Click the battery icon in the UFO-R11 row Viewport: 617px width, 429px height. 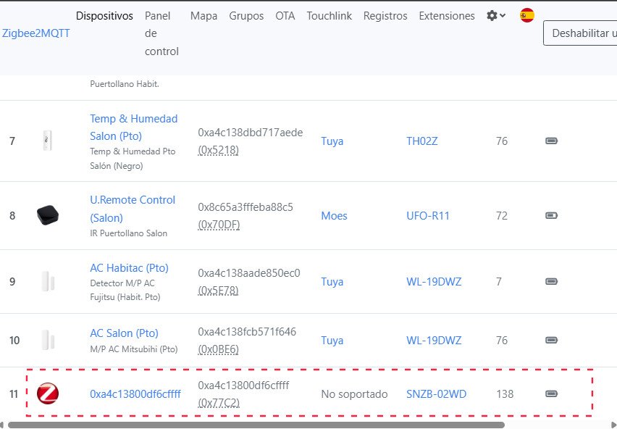[551, 216]
